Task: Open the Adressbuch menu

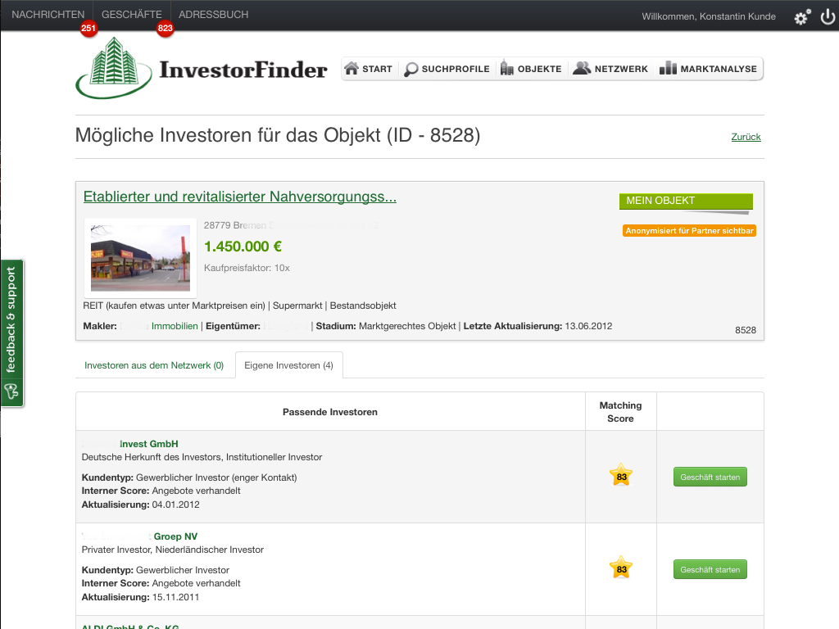Action: pos(213,15)
